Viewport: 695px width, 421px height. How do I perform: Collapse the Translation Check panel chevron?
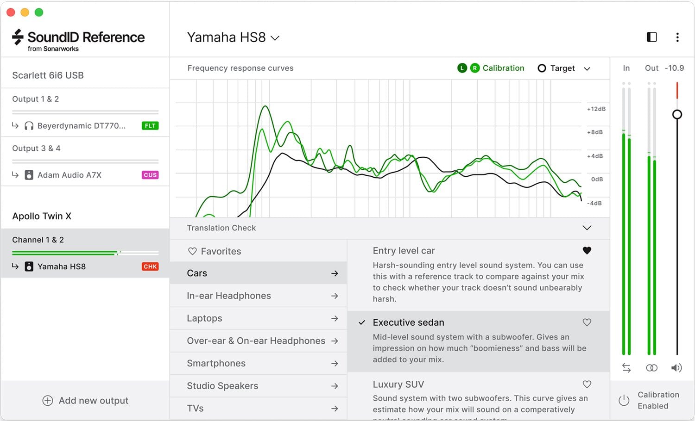pos(587,228)
